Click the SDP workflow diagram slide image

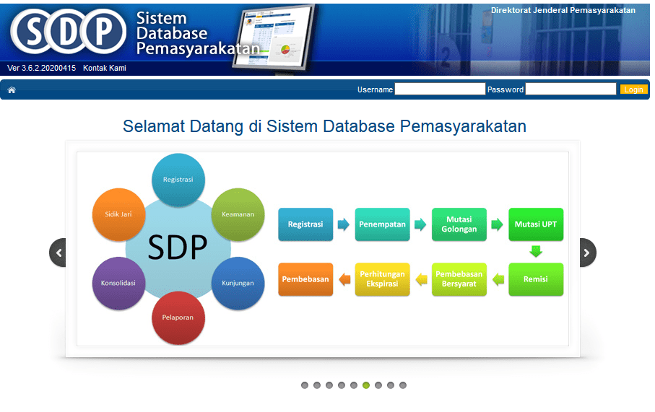click(x=323, y=249)
